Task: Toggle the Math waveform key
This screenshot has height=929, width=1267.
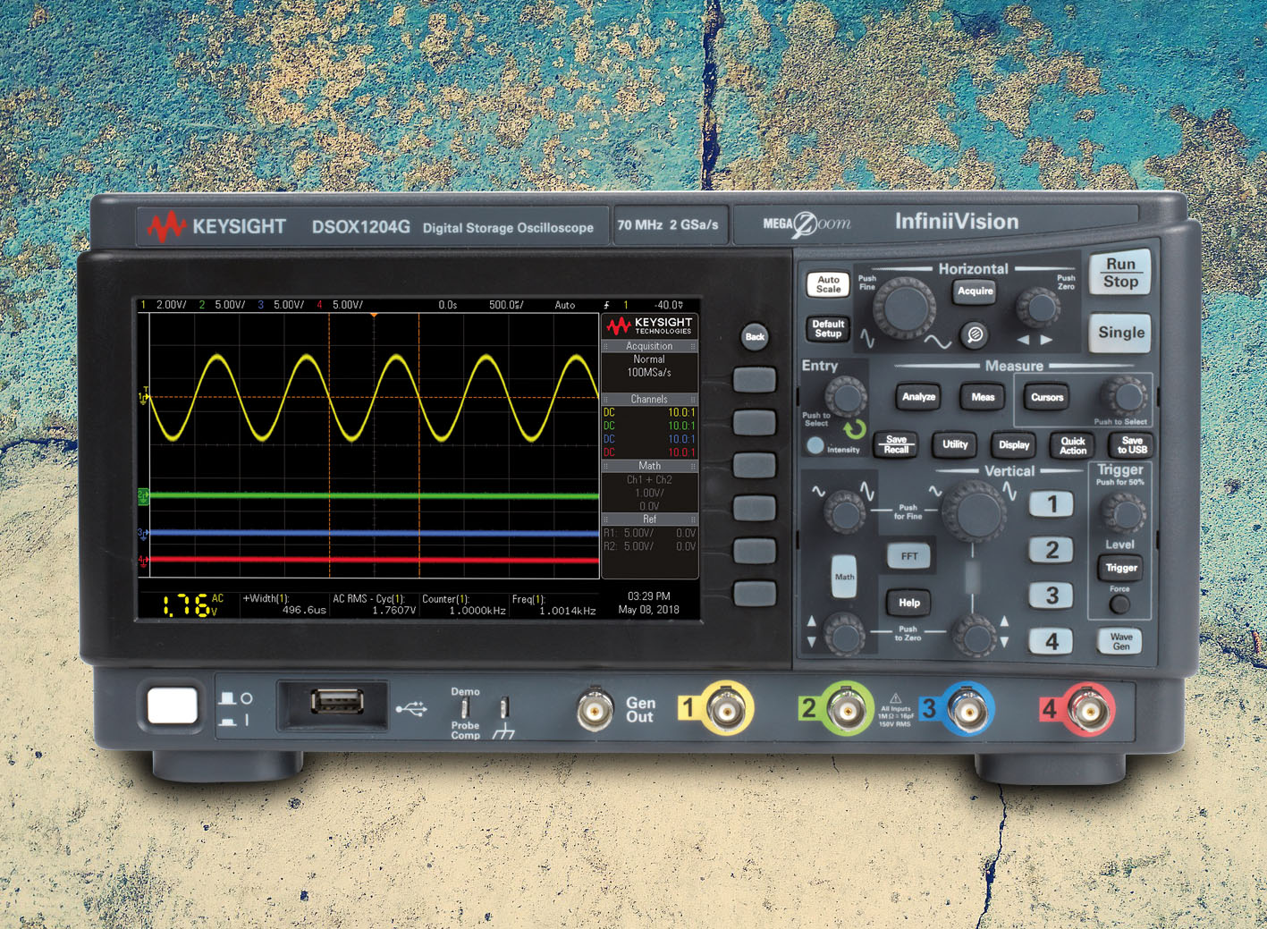Action: (x=844, y=577)
